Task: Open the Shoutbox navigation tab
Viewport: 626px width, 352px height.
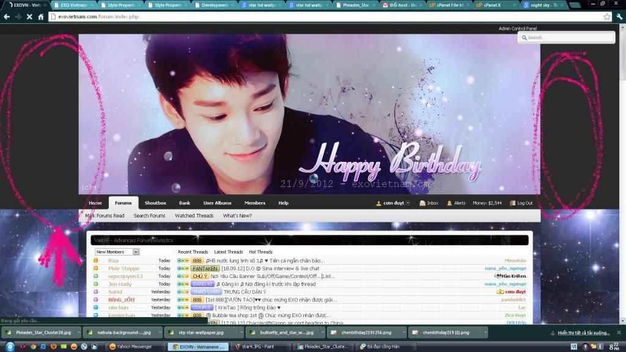Action: (x=155, y=203)
